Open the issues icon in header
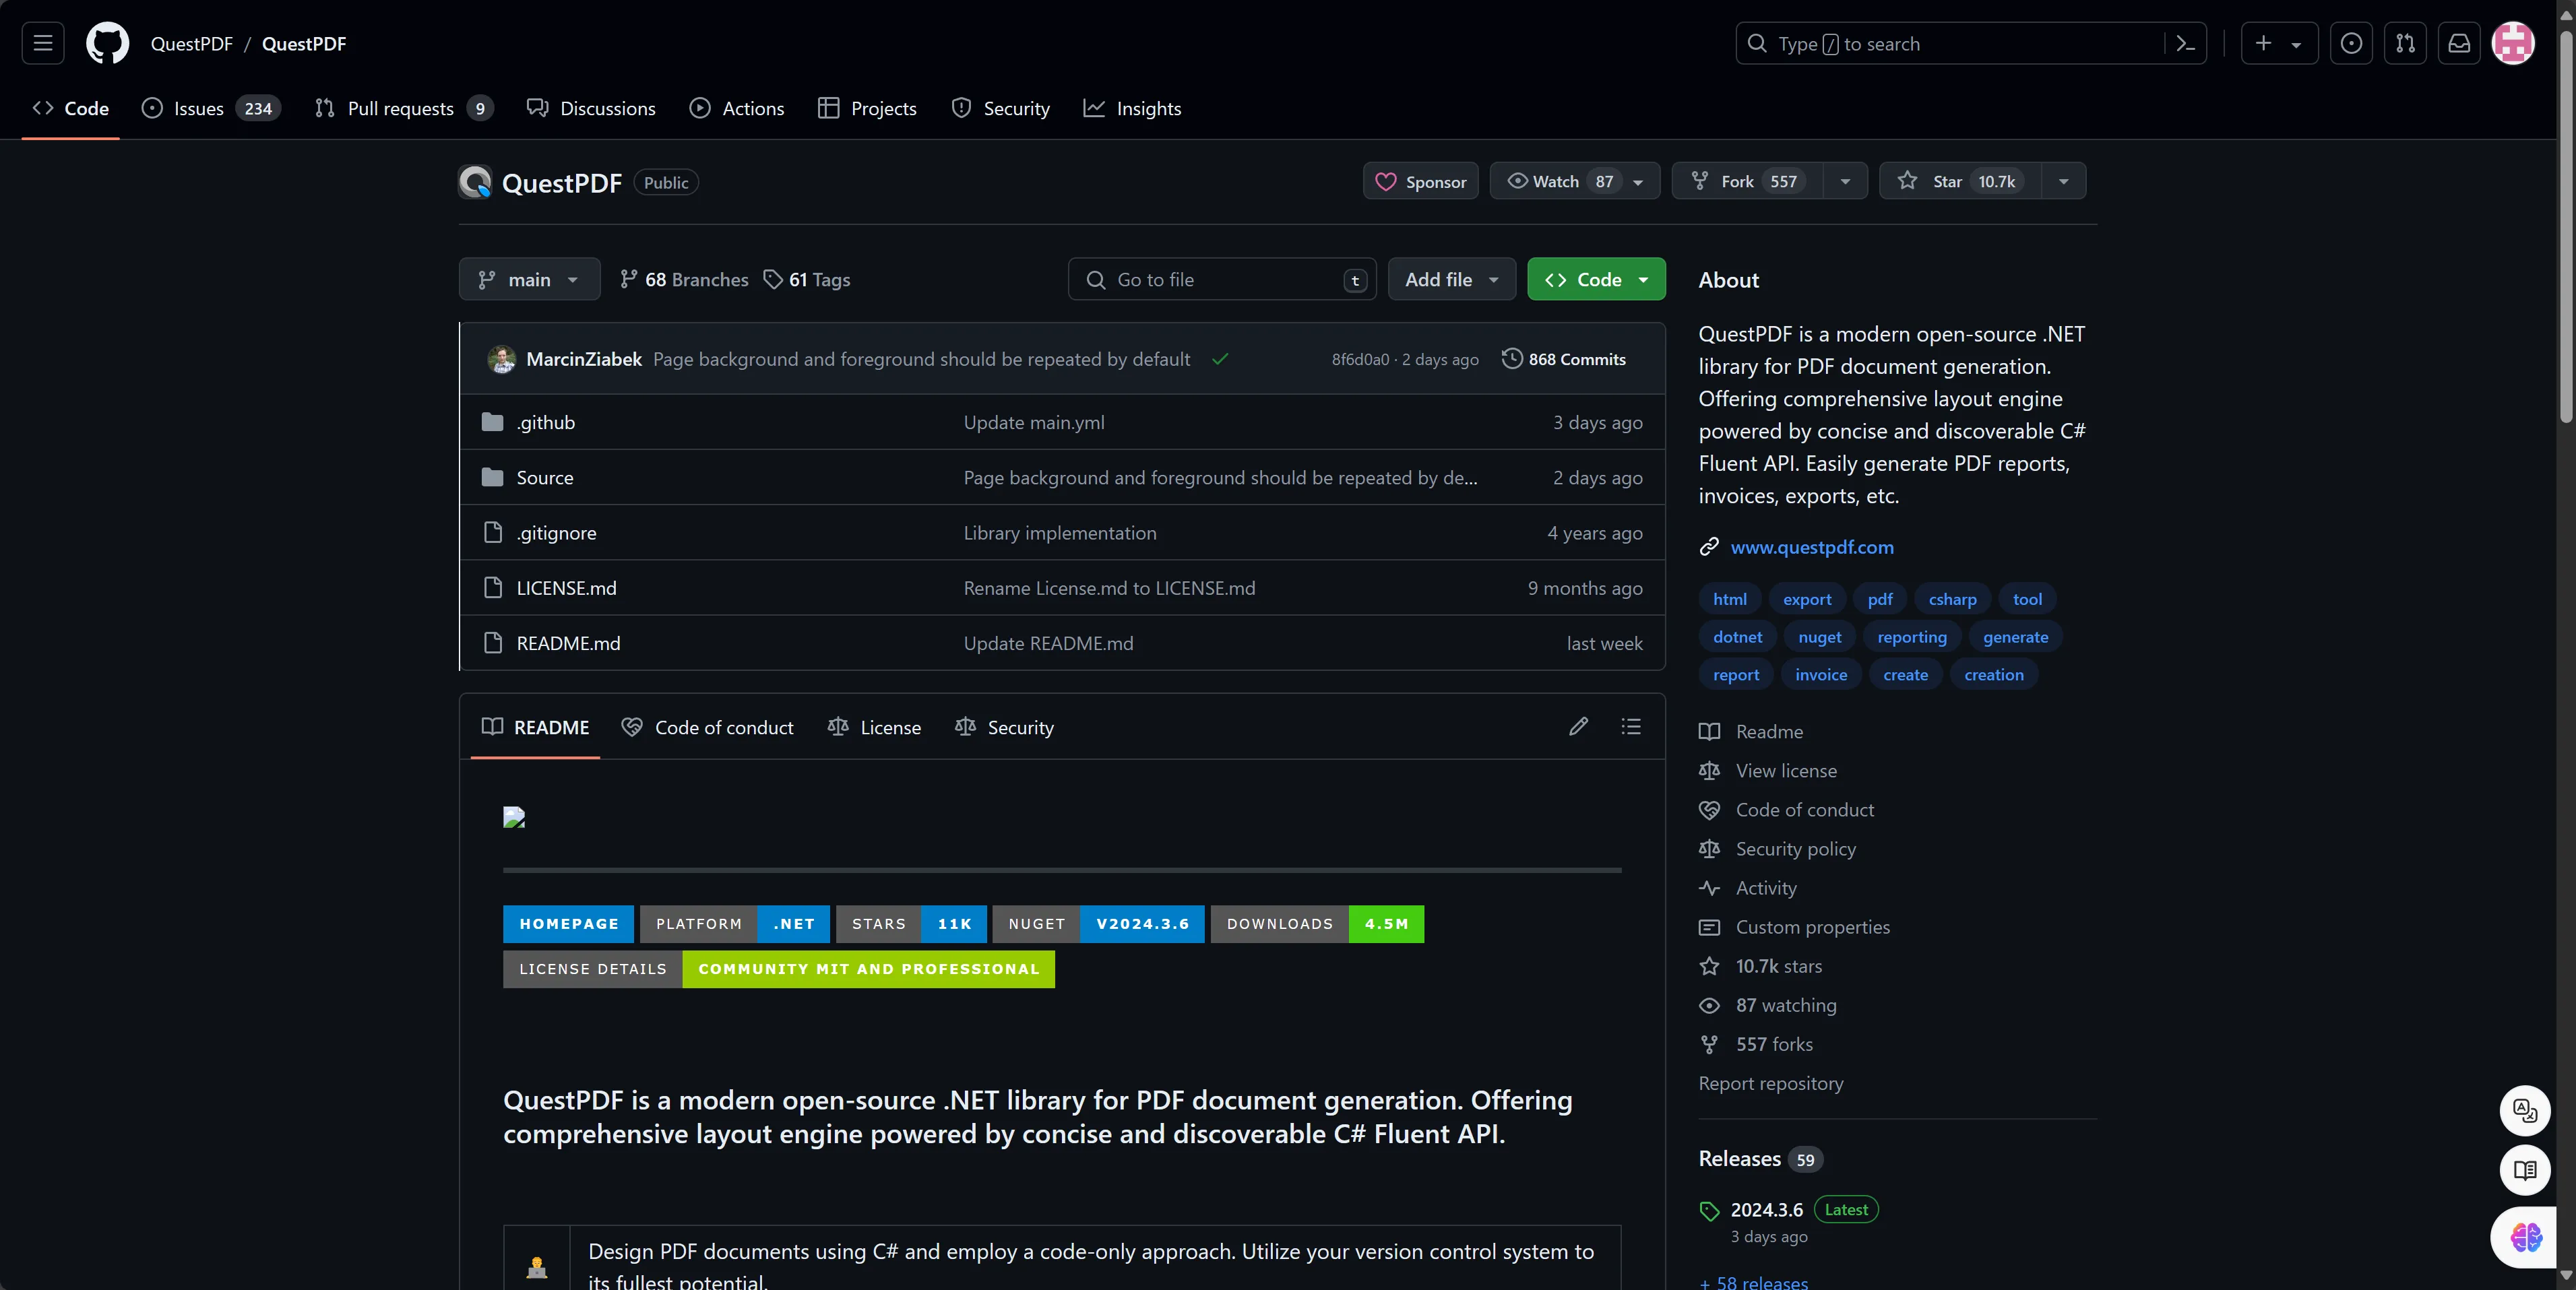 pyautogui.click(x=2351, y=43)
